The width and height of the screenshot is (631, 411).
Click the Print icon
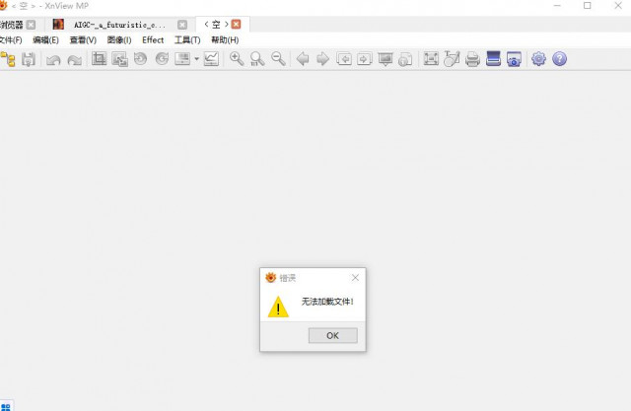tap(472, 59)
